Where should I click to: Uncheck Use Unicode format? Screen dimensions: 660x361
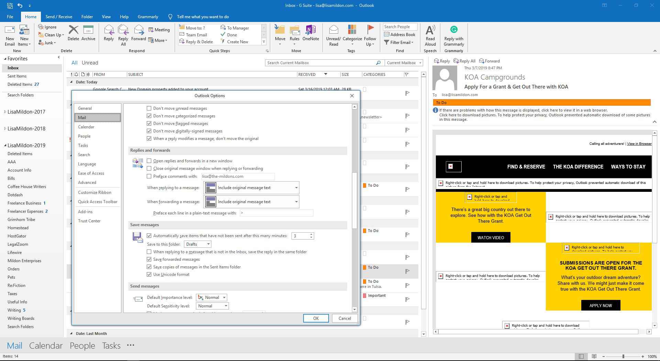click(x=149, y=275)
